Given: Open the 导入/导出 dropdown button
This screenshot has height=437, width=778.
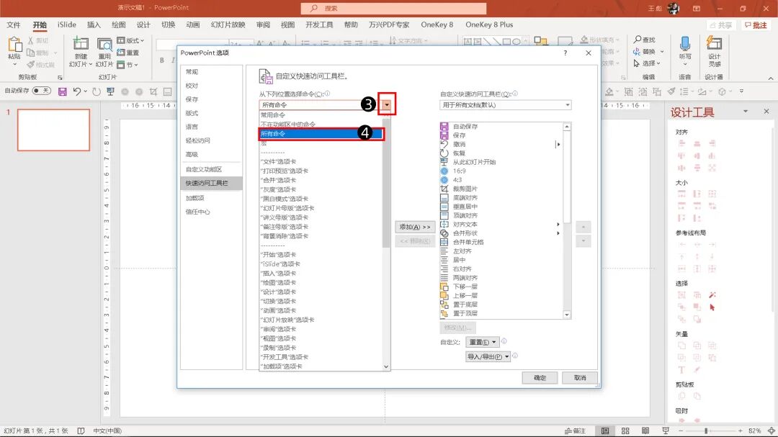Looking at the screenshot, I should pos(488,356).
